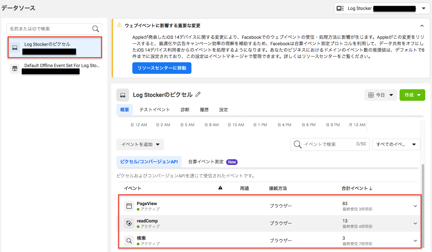Click the vertical scrollbar of events panel
432x252 pixels.
tap(423, 205)
